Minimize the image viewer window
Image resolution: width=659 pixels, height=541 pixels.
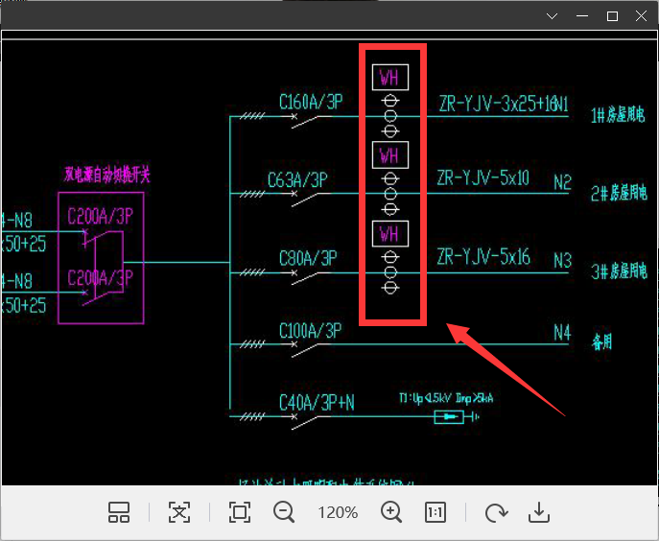click(582, 16)
